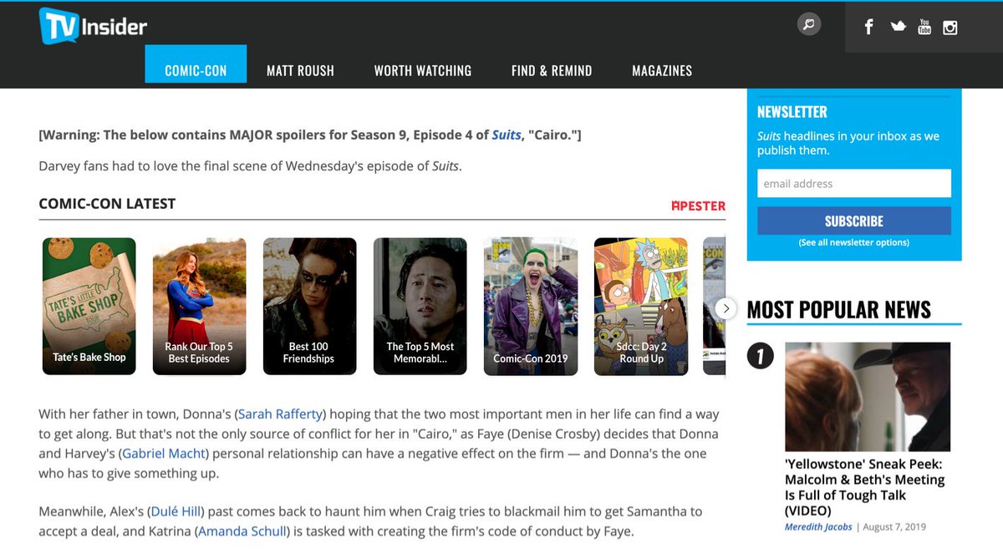The image size is (1003, 554).
Task: Open the Sarah Rafferty link
Action: click(282, 414)
